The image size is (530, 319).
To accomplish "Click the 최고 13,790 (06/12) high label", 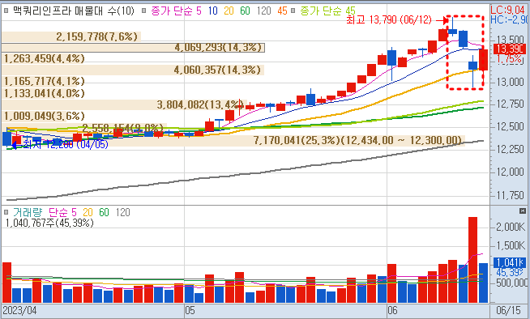I will click(x=389, y=20).
